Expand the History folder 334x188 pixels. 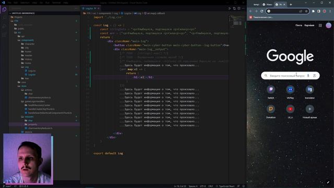click(x=28, y=59)
